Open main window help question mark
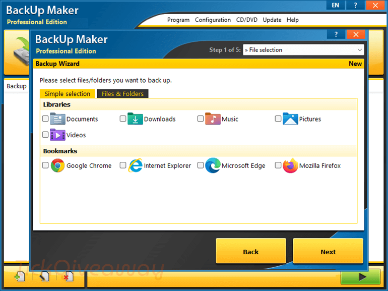Screen dimensions: 388x291 355,5
